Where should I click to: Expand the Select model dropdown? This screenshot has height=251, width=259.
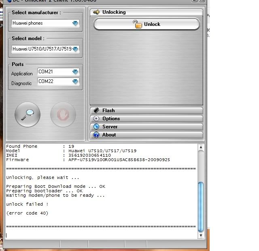coord(75,49)
